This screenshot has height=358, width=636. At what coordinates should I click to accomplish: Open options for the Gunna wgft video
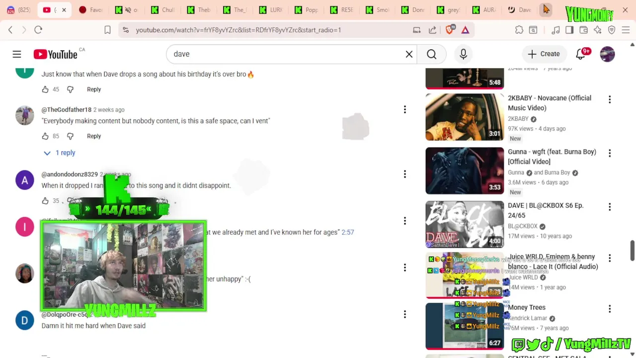point(610,153)
